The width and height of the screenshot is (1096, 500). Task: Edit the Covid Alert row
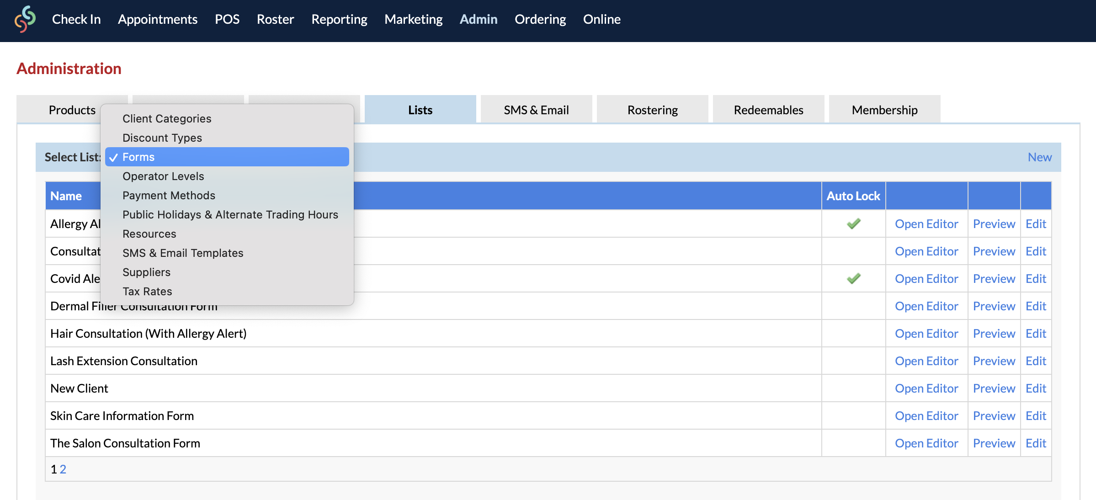(1036, 278)
